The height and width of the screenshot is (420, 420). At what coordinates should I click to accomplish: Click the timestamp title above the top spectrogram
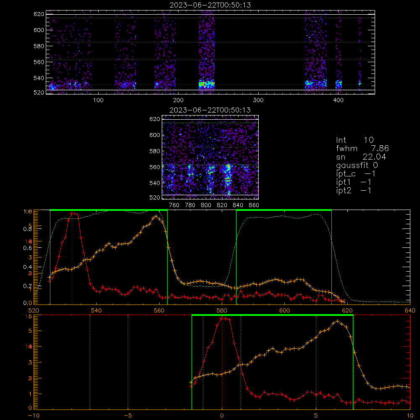(210, 5)
